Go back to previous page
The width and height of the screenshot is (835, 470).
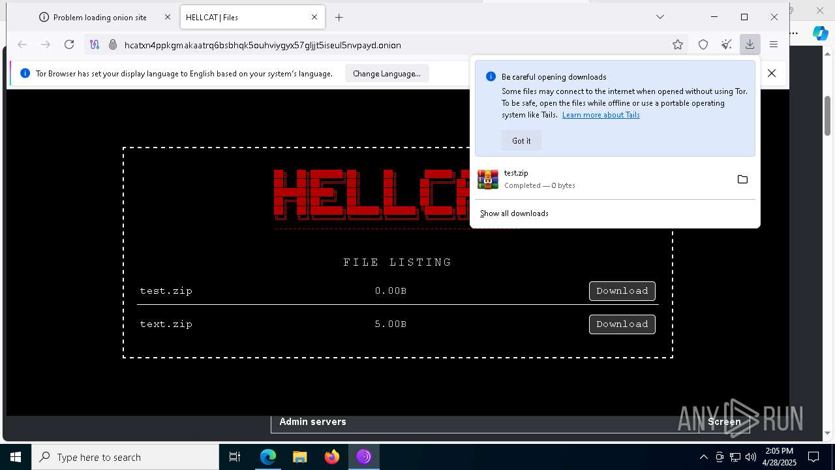click(22, 44)
